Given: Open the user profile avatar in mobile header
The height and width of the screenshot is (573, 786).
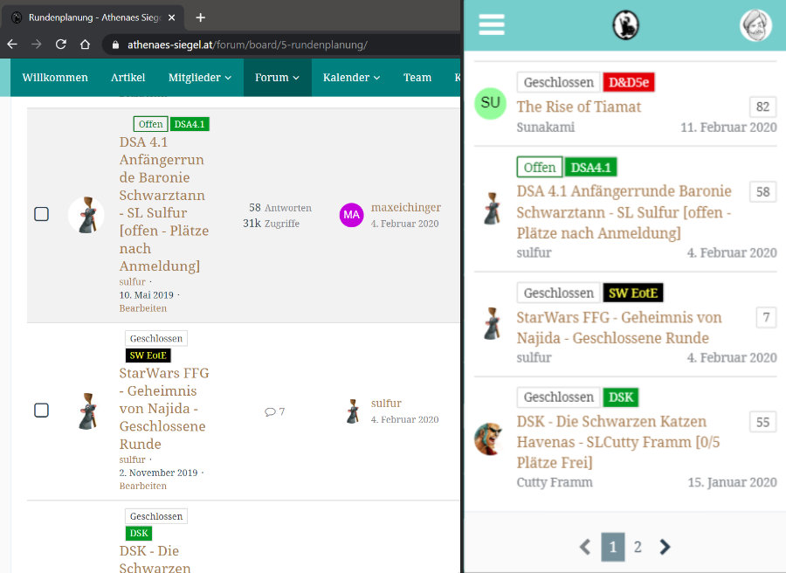Looking at the screenshot, I should click(755, 25).
